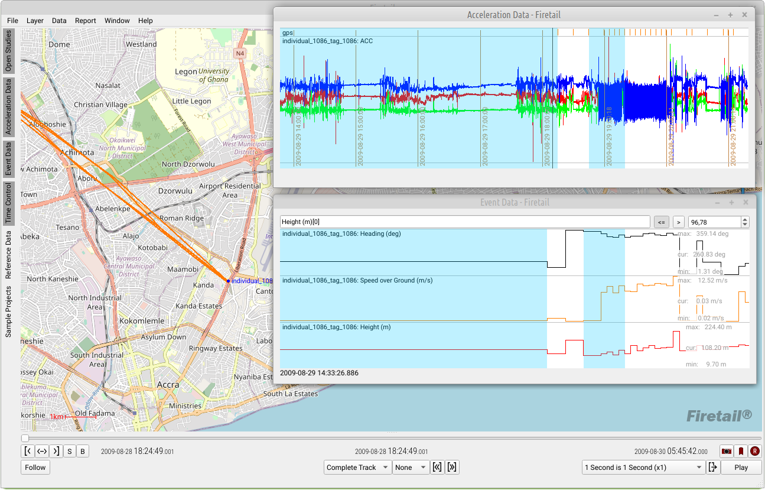Click the jump-to-start bracket button
This screenshot has width=765, height=490.
click(28, 451)
